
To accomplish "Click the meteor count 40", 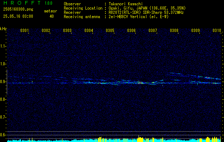I will coord(52,16).
